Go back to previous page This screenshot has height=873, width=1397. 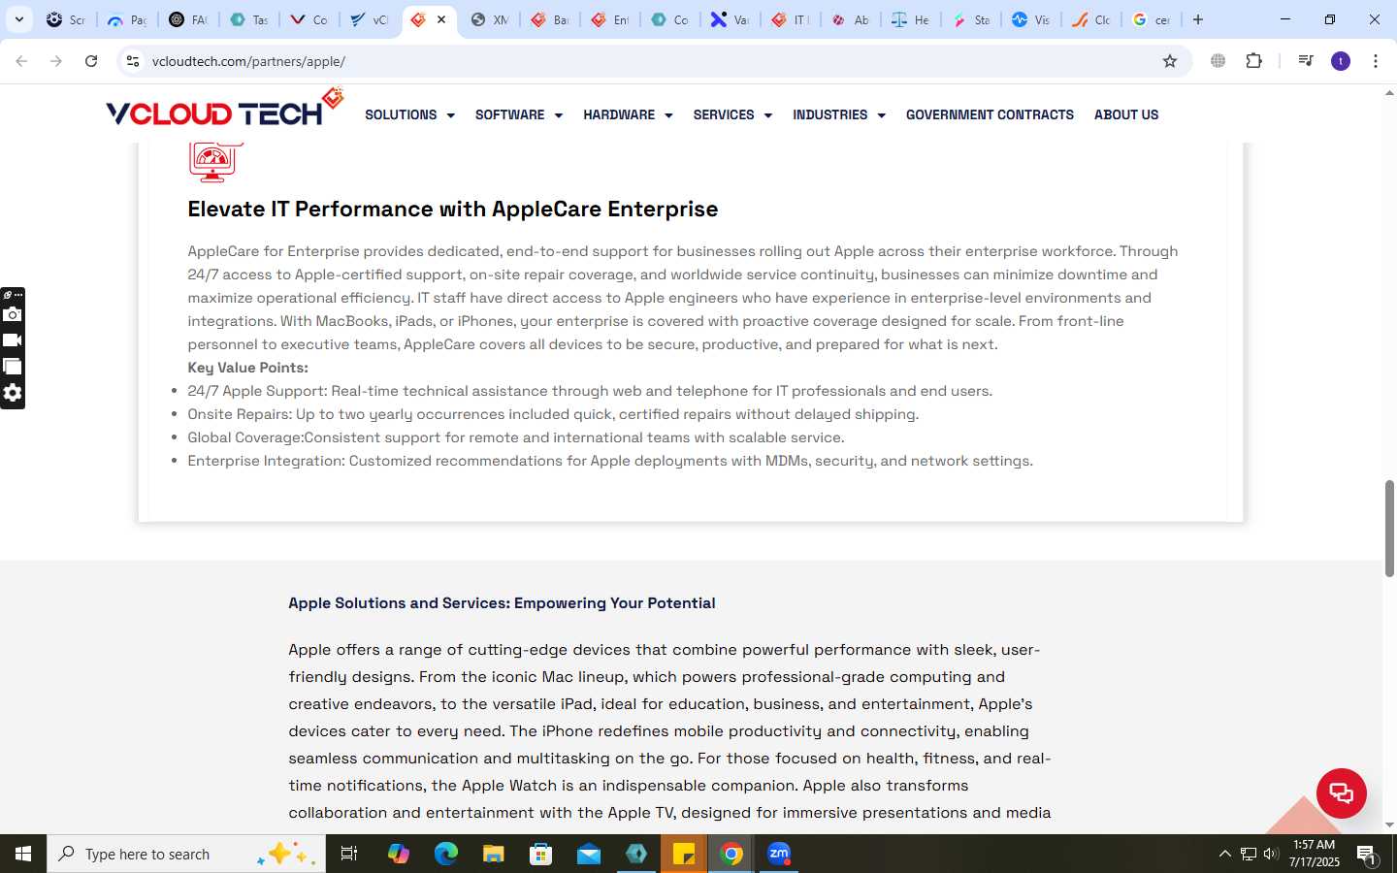pyautogui.click(x=21, y=61)
